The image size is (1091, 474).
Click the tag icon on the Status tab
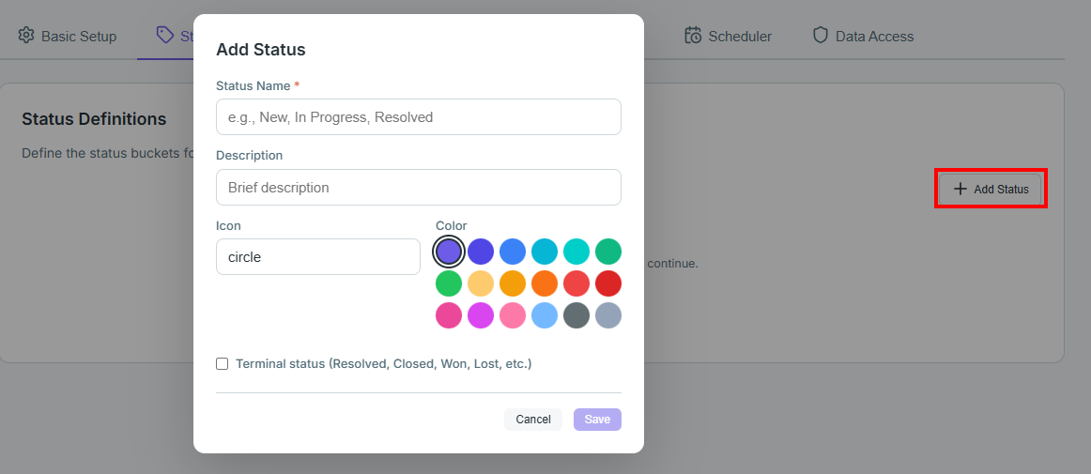[165, 35]
